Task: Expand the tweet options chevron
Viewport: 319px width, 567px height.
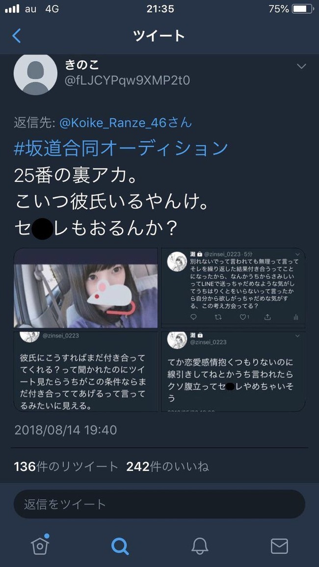Action: 301,66
